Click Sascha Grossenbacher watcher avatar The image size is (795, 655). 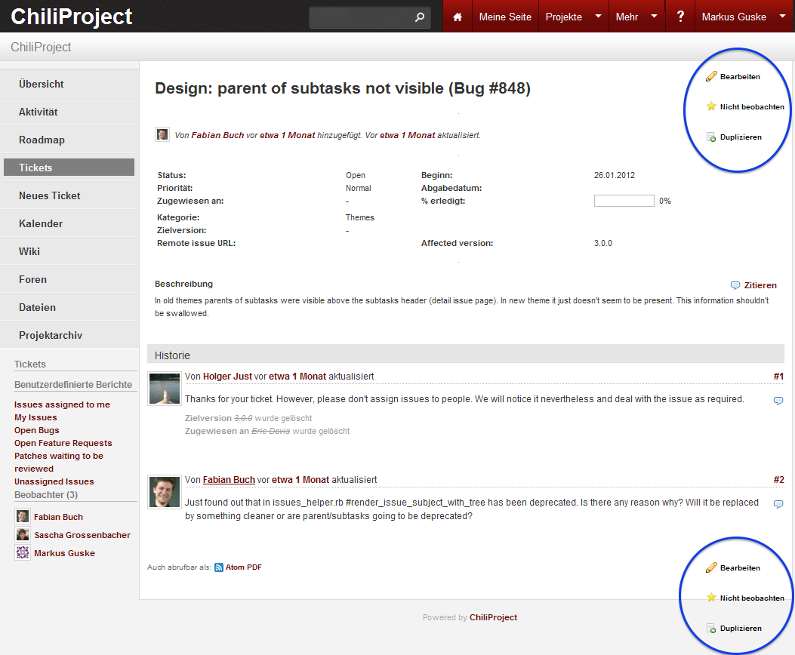pyautogui.click(x=23, y=534)
